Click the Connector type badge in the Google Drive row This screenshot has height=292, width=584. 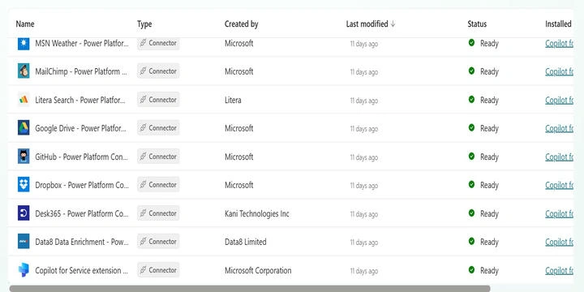(x=158, y=128)
